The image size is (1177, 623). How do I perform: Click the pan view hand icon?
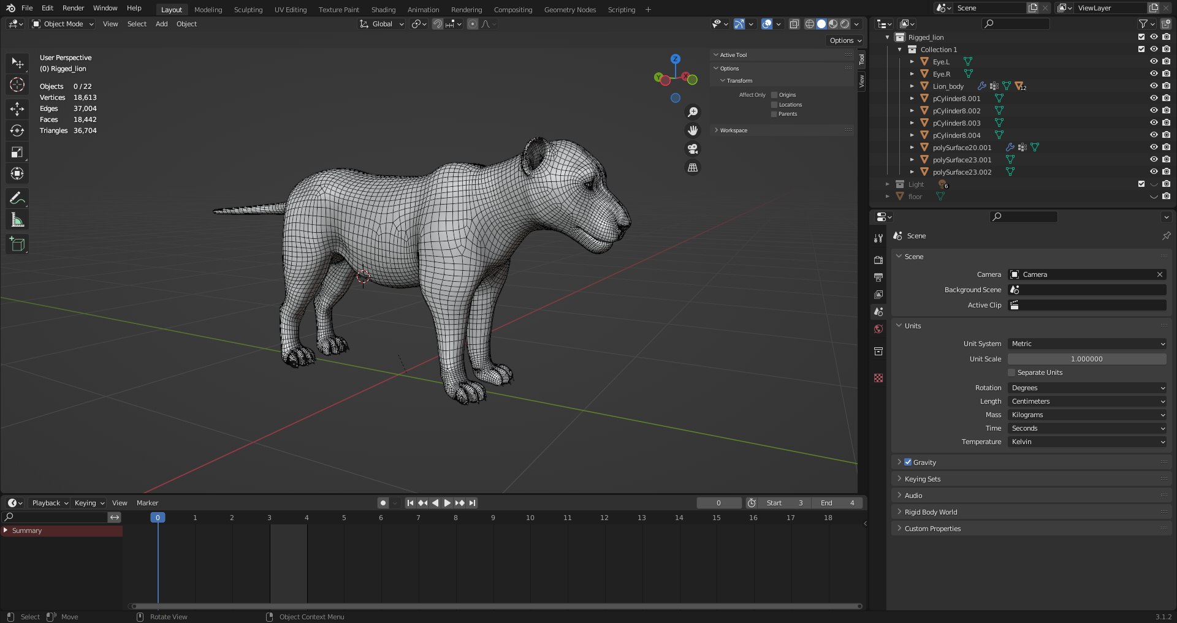[693, 130]
